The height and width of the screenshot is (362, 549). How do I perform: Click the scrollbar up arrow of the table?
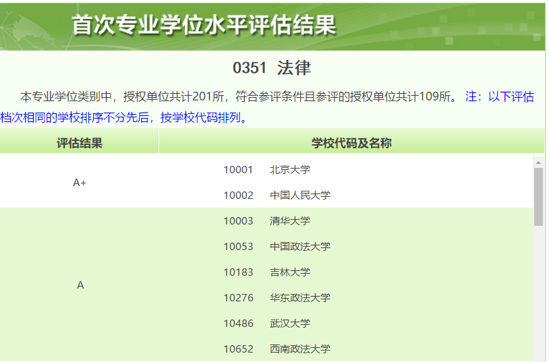(538, 162)
